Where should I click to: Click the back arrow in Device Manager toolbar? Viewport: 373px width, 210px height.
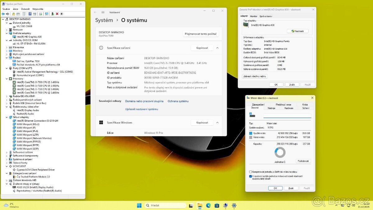point(3,14)
